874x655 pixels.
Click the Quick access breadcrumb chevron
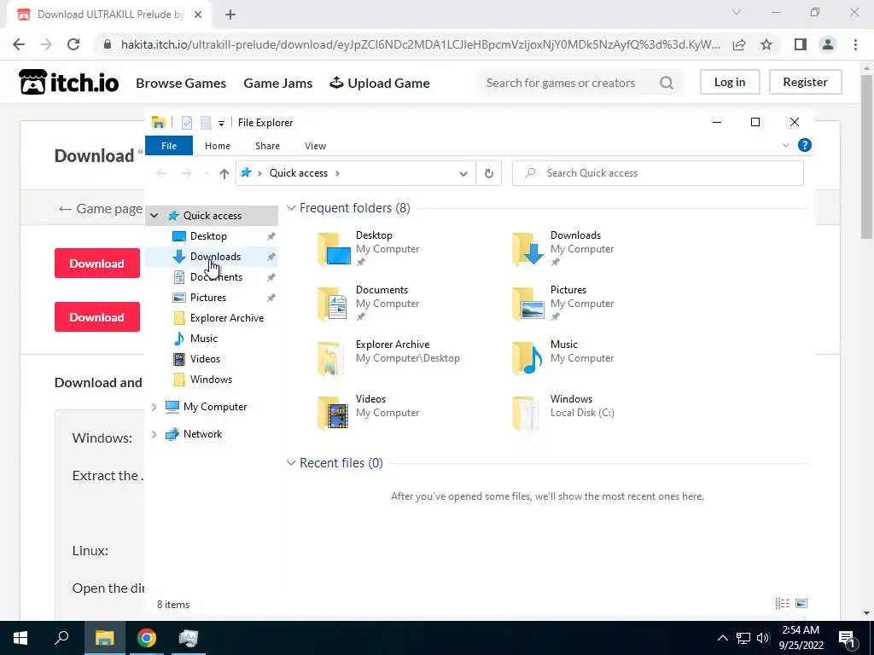click(x=337, y=173)
